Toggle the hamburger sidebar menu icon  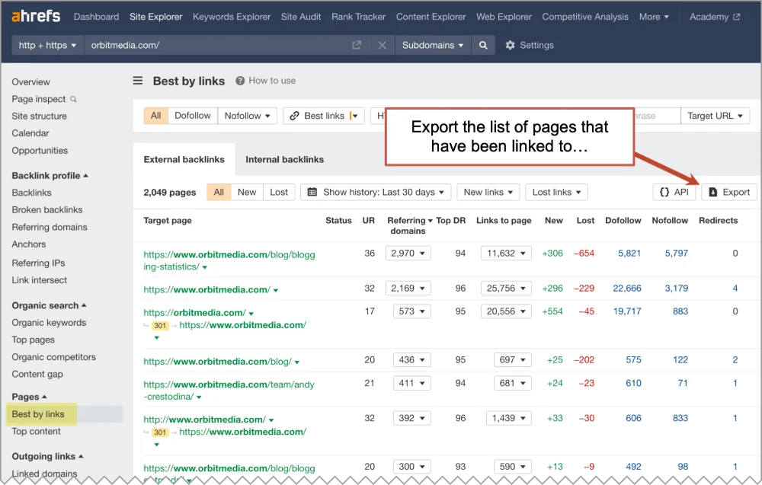[x=138, y=81]
